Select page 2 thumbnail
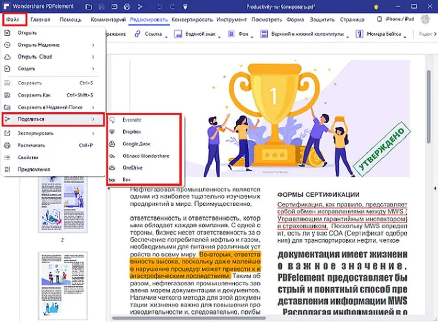The width and height of the screenshot is (438, 322). point(62,204)
